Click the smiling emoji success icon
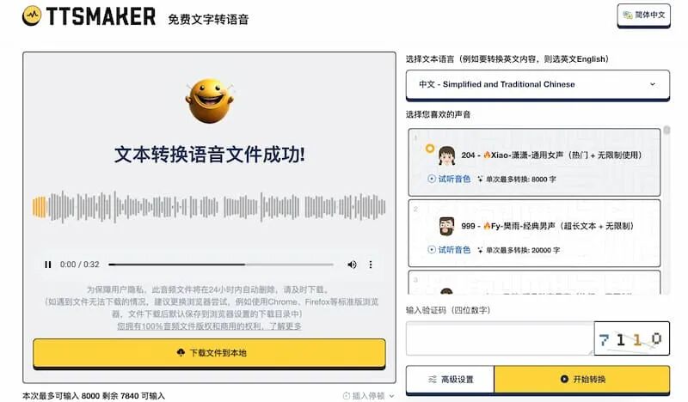The image size is (688, 402). click(x=209, y=100)
